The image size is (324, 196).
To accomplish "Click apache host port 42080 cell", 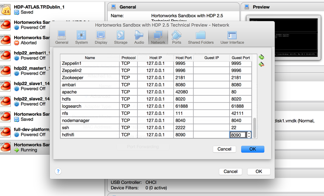I will [x=183, y=92].
